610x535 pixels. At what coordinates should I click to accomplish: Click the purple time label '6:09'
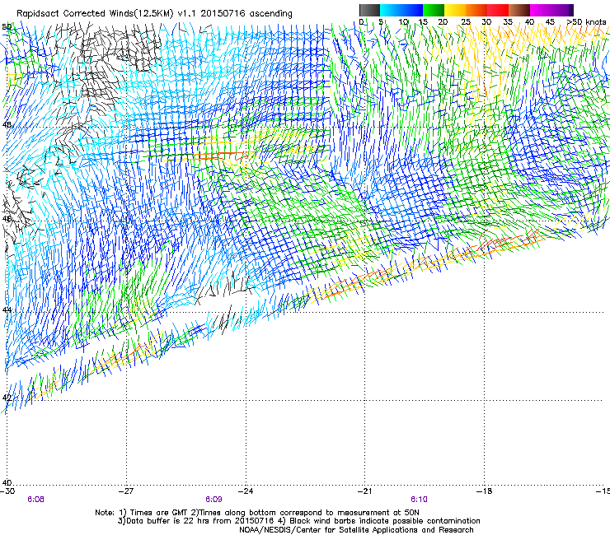pyautogui.click(x=214, y=500)
